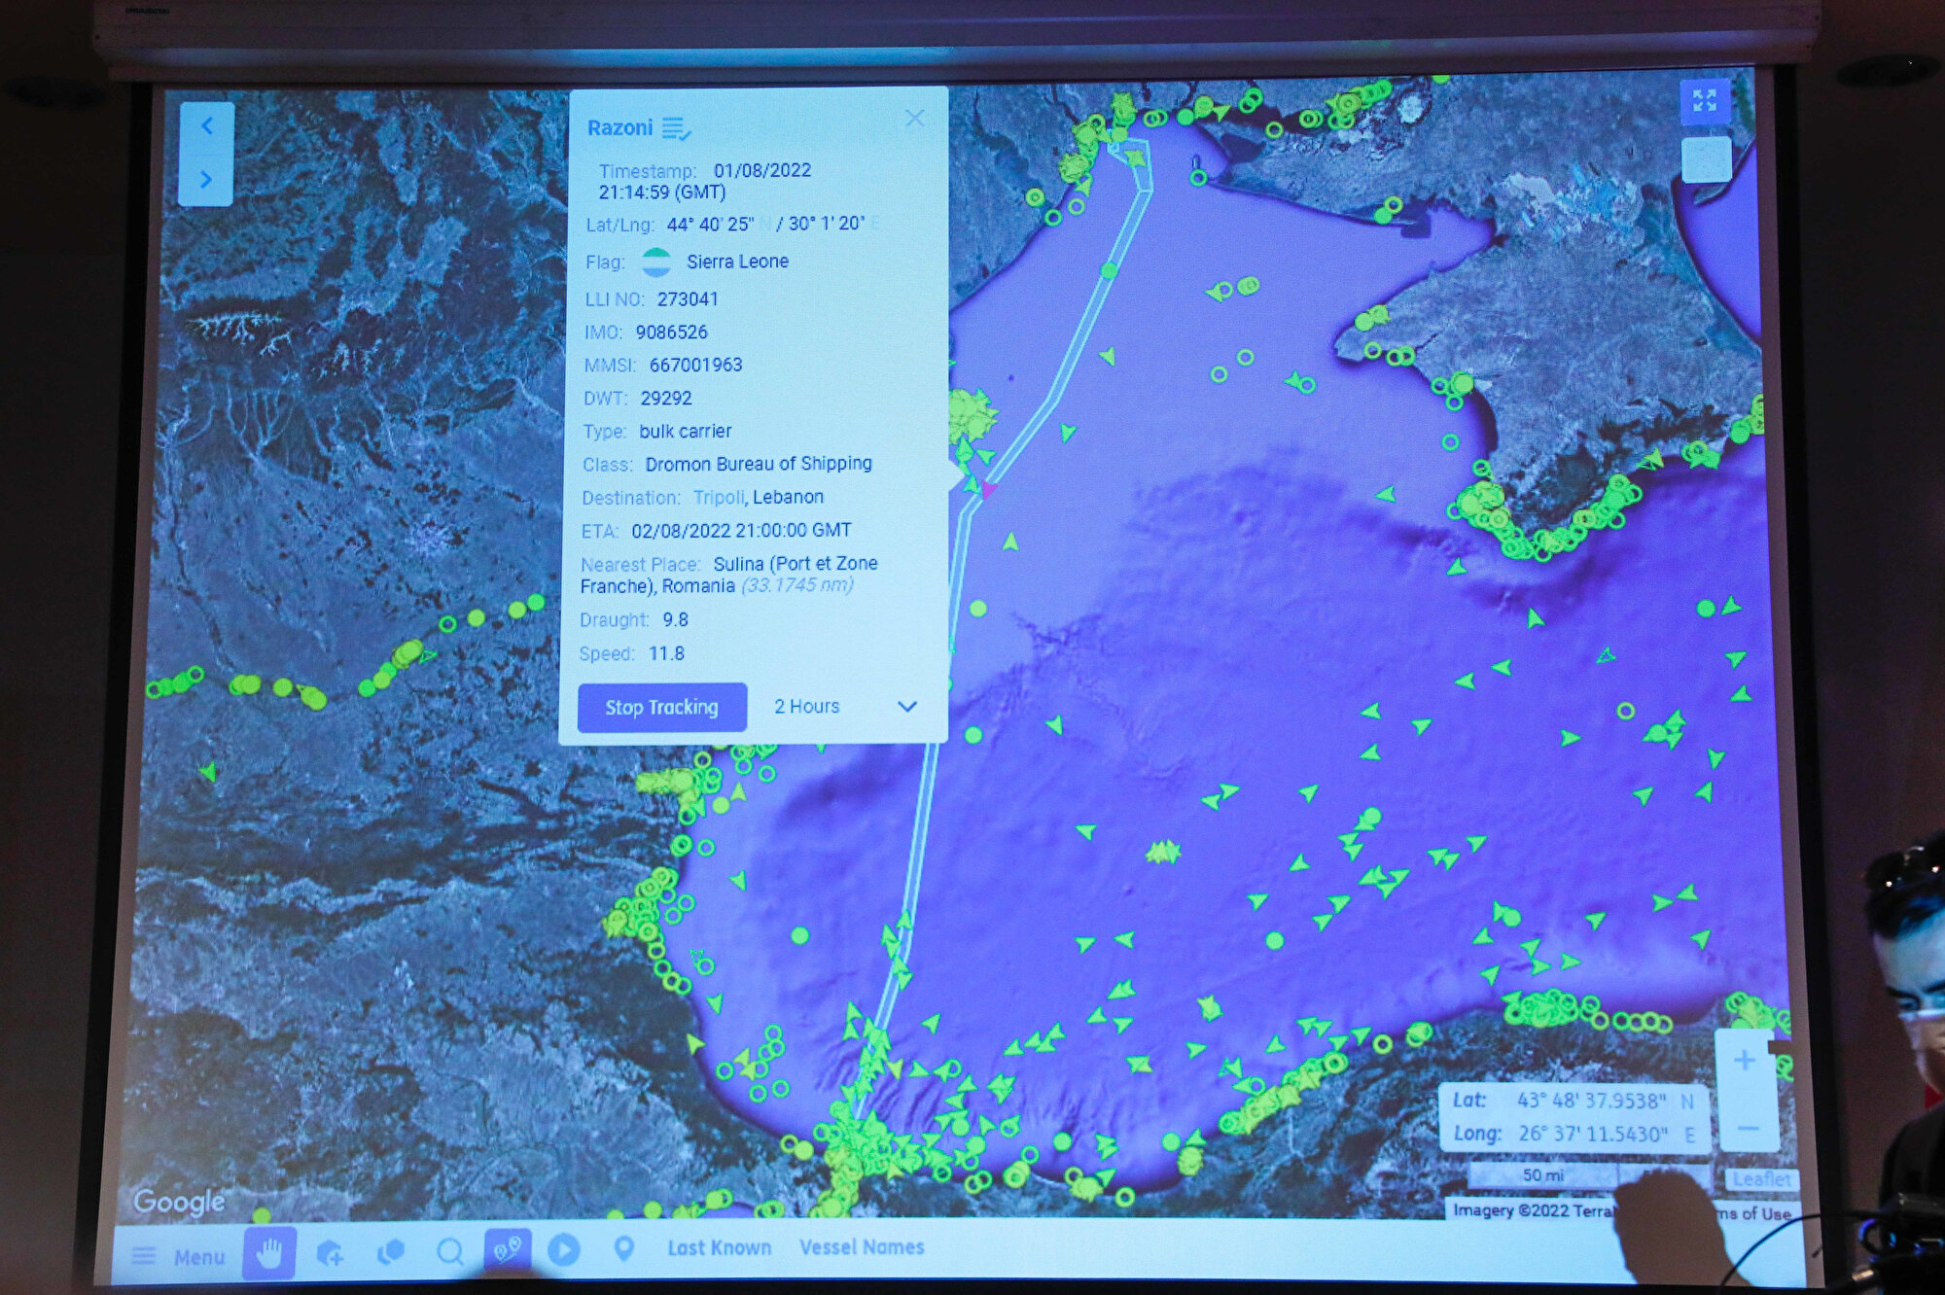
Task: Select the pan hand tool
Action: pos(269,1253)
